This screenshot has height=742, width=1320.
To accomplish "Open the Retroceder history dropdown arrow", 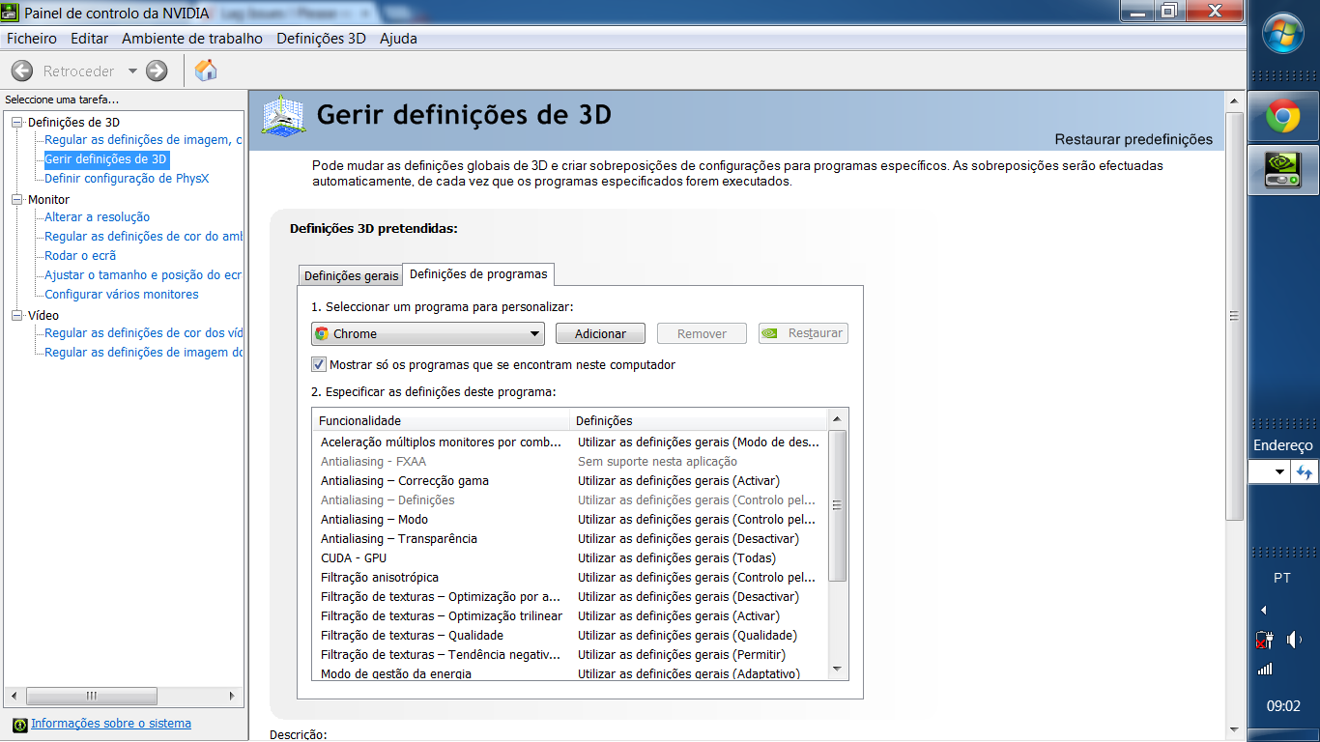I will click(132, 71).
